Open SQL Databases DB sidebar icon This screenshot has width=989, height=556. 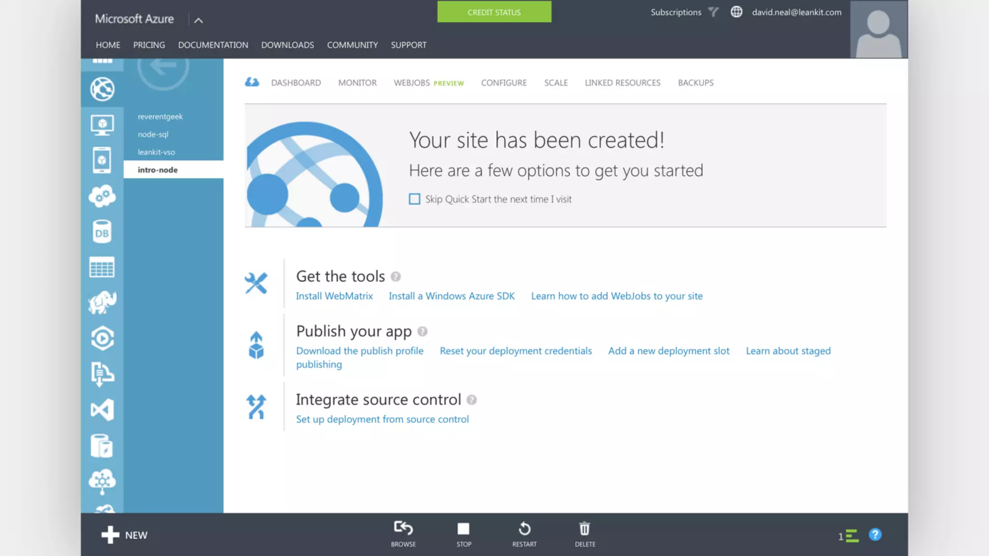click(x=102, y=232)
